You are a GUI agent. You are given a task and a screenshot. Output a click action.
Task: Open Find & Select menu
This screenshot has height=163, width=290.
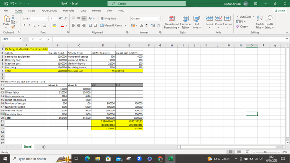(x=269, y=22)
